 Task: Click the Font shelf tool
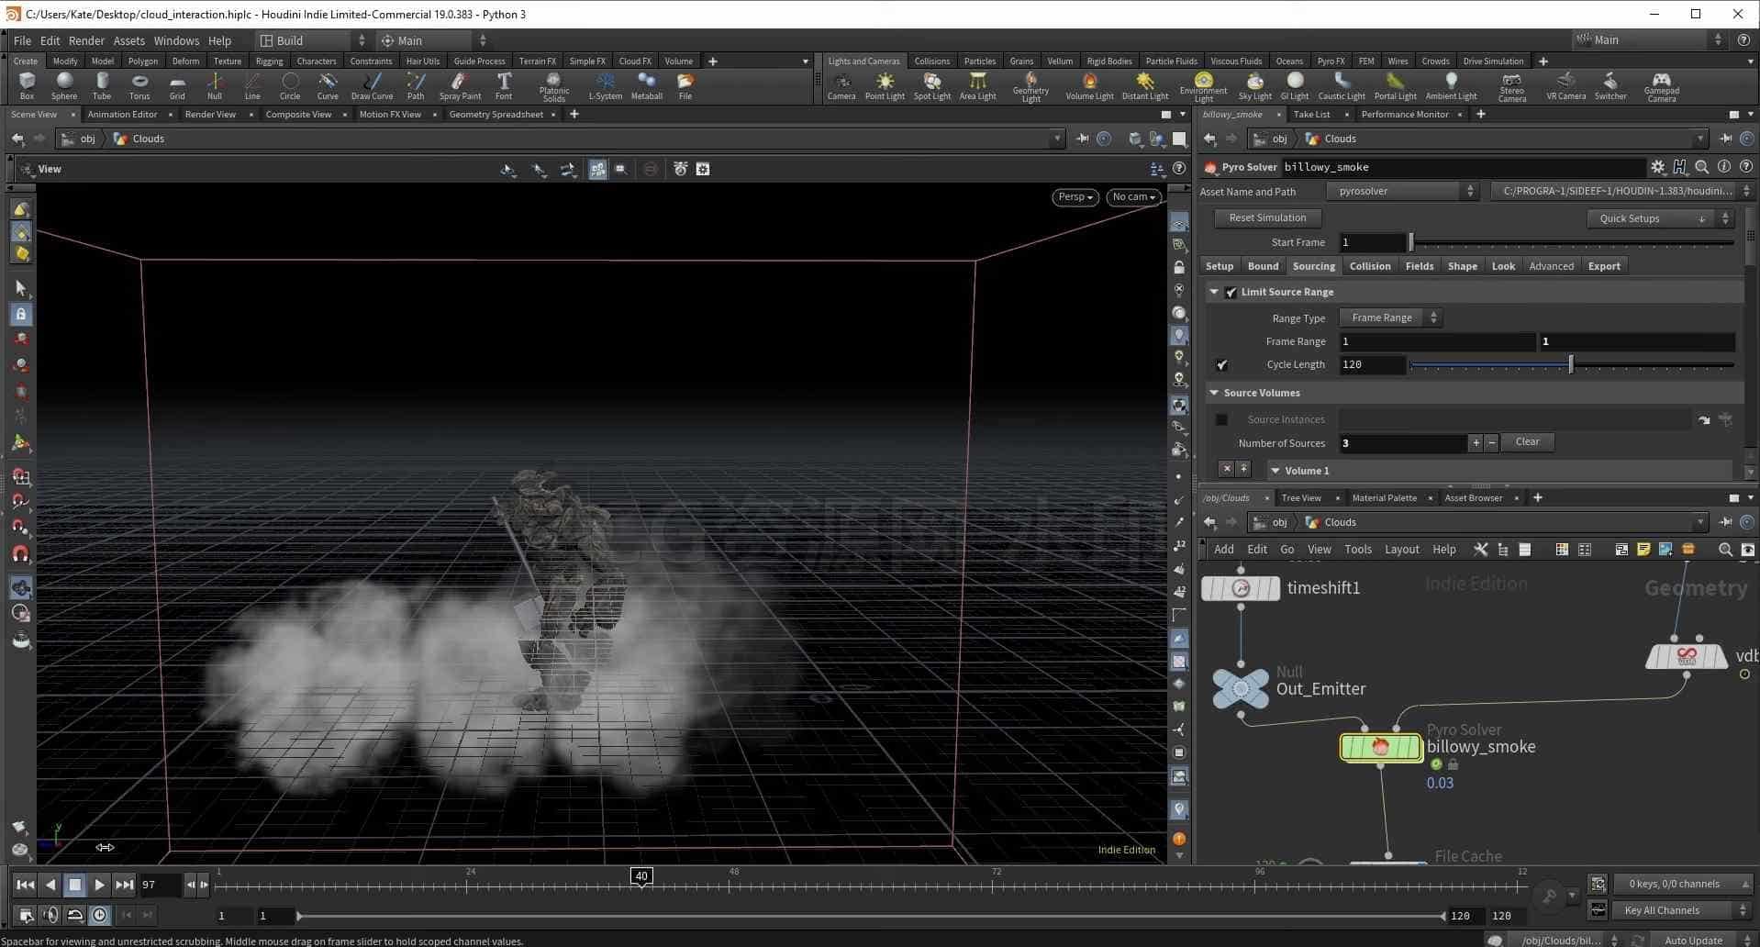tap(504, 86)
